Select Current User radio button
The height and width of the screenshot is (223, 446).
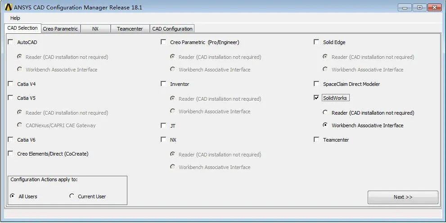tap(72, 196)
